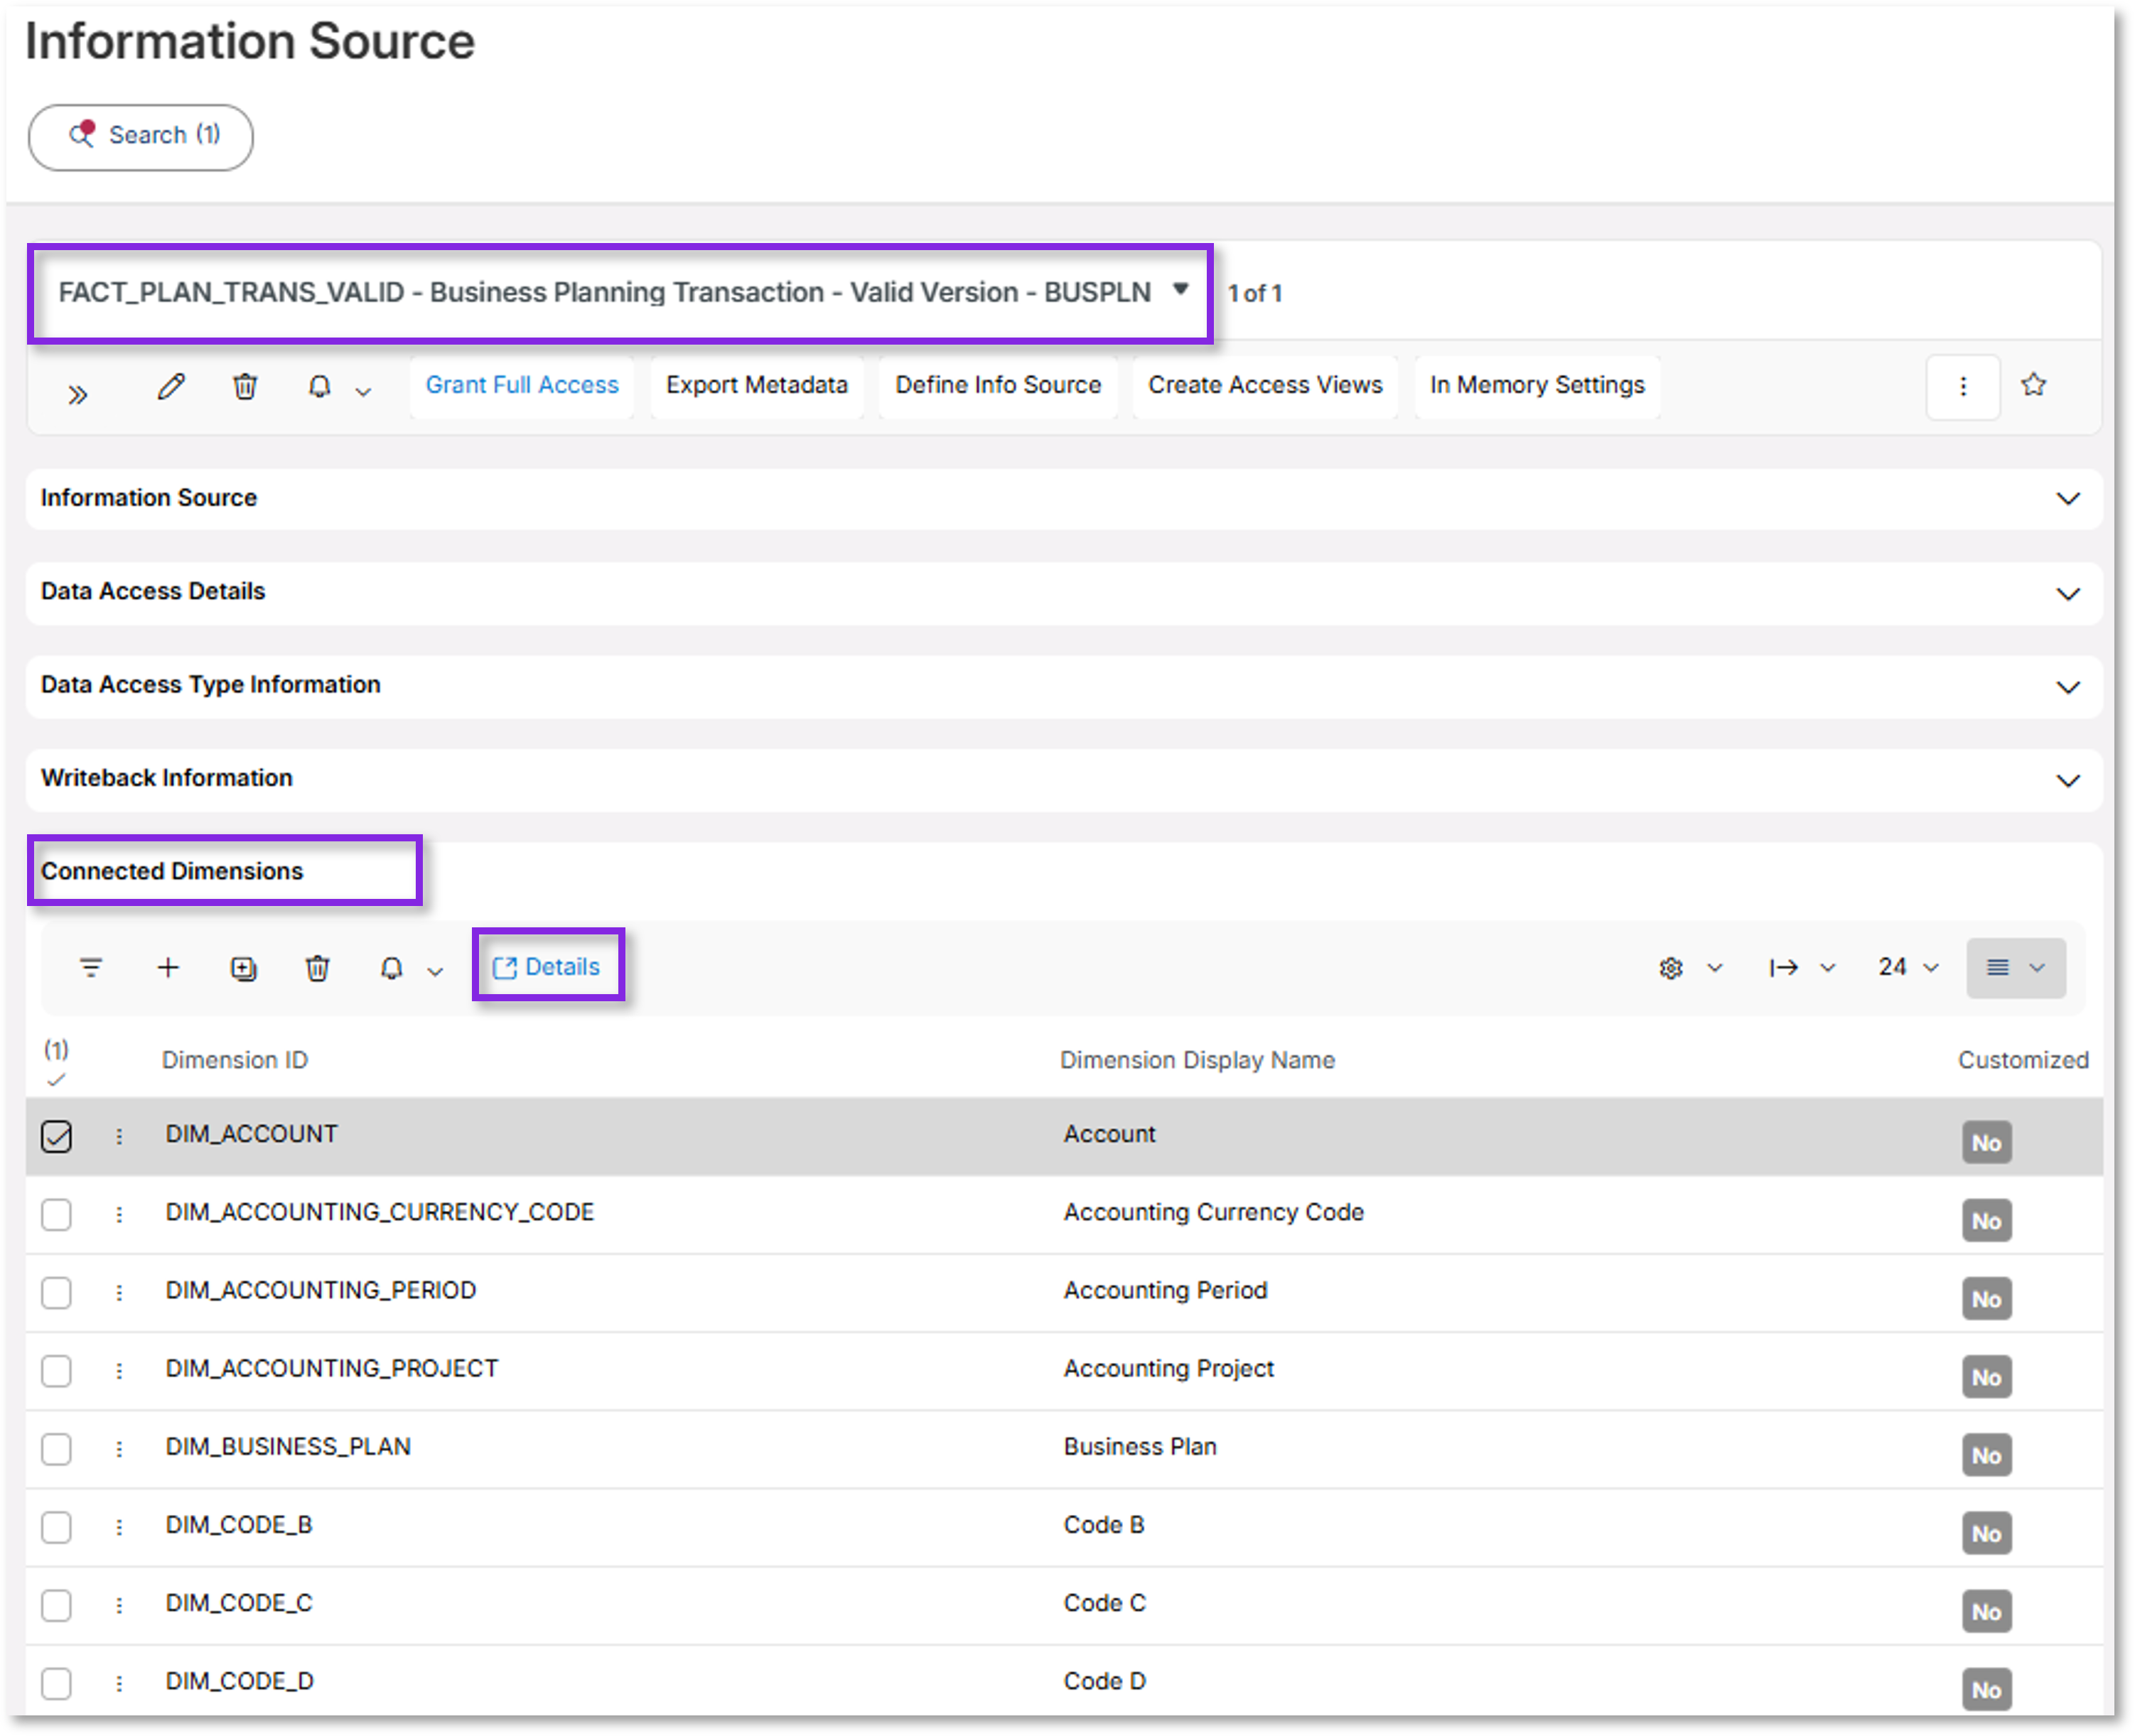Open row menu dots for DIM_ACCOUNTING_PROJECT
This screenshot has width=2135, height=1736.
(x=119, y=1371)
